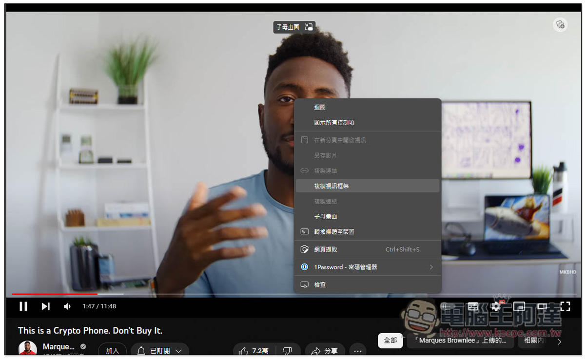
Task: Click the 1Password icon in the menu
Action: [305, 267]
